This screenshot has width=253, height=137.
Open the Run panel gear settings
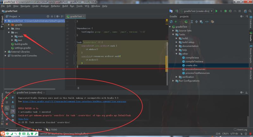tap(242, 92)
